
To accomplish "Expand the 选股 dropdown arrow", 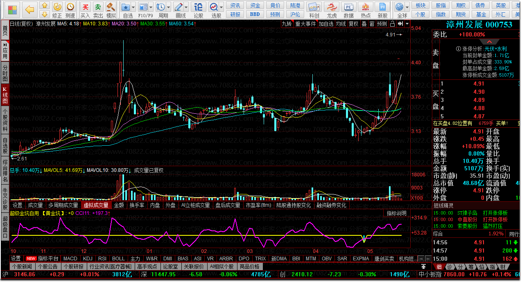I will pos(221,7).
